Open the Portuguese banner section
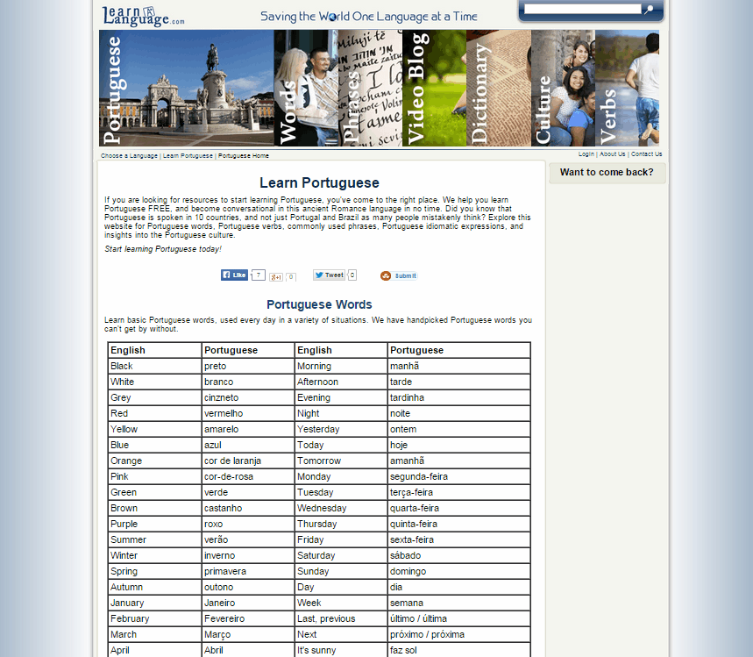This screenshot has width=753, height=657. [187, 88]
